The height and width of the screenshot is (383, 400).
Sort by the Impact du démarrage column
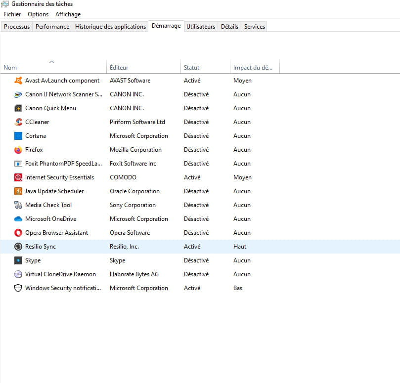[255, 67]
